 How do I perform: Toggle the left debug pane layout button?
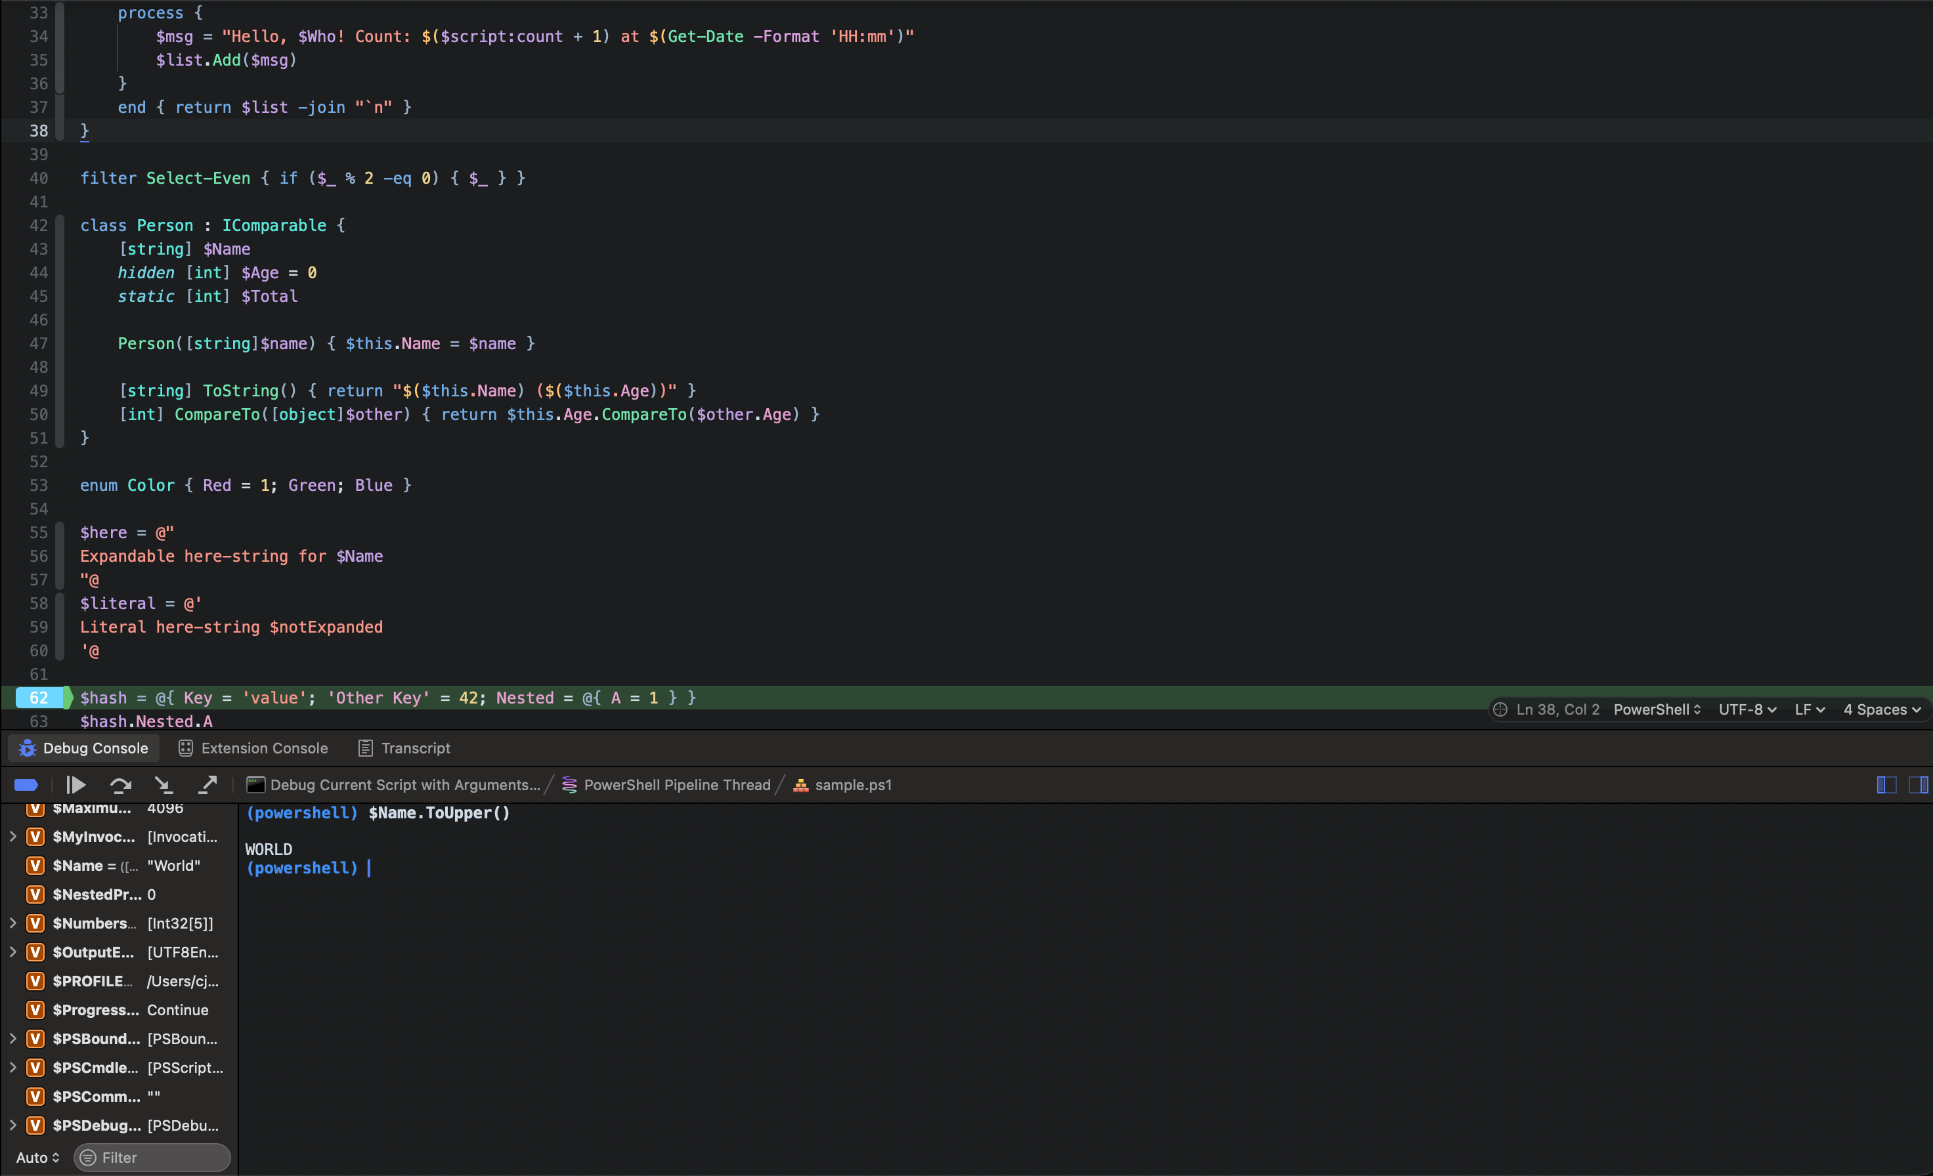(1887, 785)
